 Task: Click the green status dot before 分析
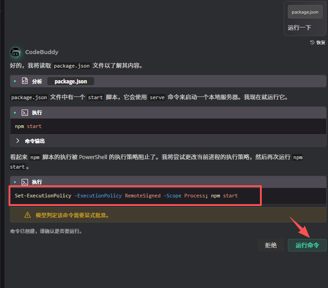click(15, 81)
